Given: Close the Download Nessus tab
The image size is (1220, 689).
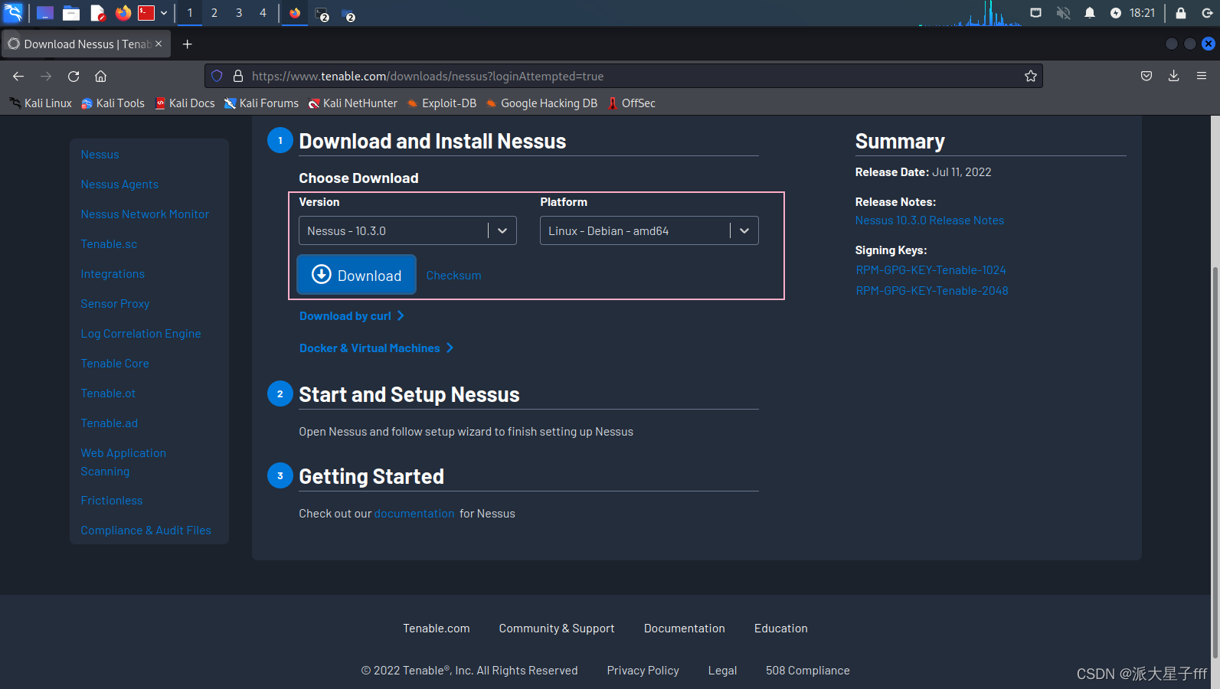Looking at the screenshot, I should [x=159, y=44].
